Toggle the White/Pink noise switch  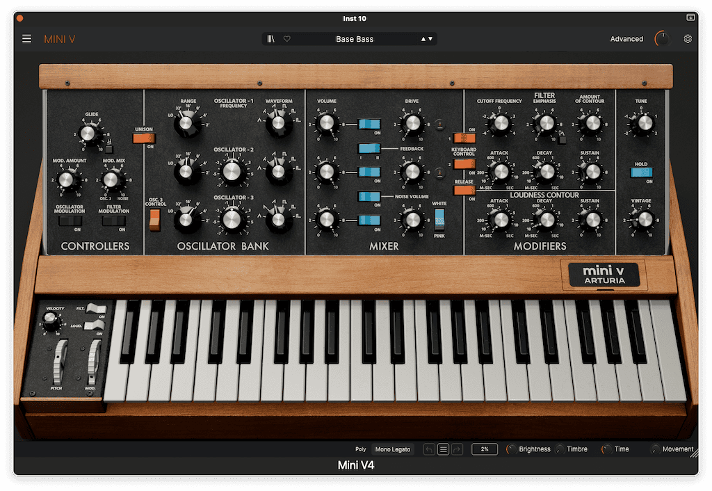point(439,219)
